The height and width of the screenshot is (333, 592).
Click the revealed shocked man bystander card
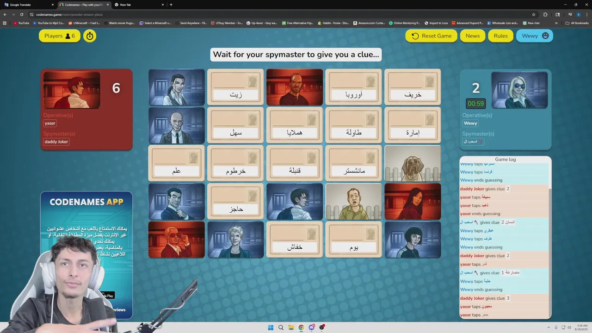[x=354, y=202]
